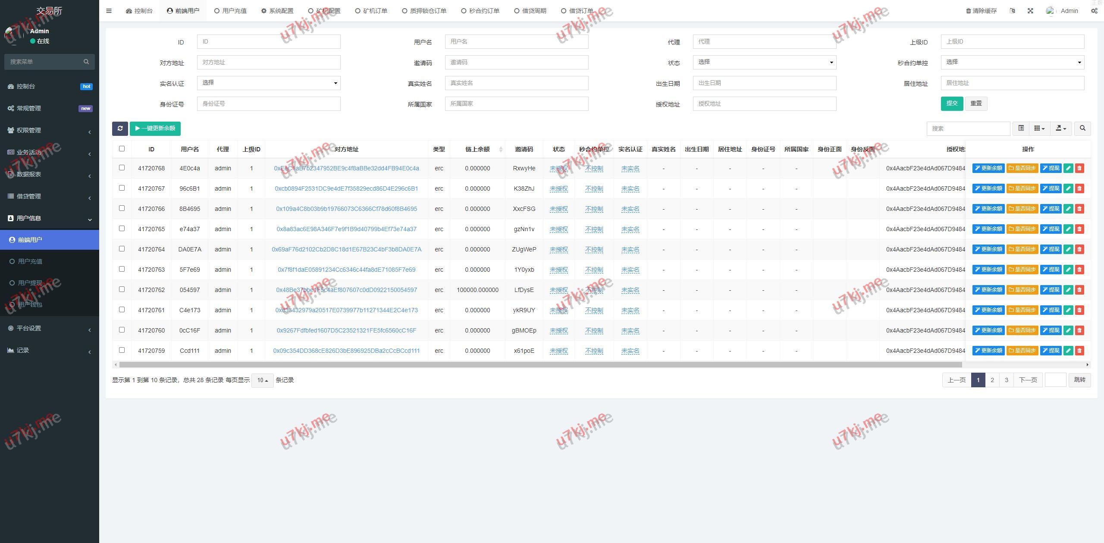The height and width of the screenshot is (543, 1104).
Task: Click the green 提交 button
Action: click(x=952, y=104)
